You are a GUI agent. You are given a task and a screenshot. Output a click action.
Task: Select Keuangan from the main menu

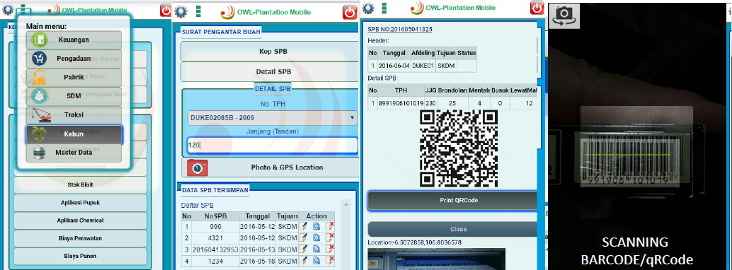[74, 40]
